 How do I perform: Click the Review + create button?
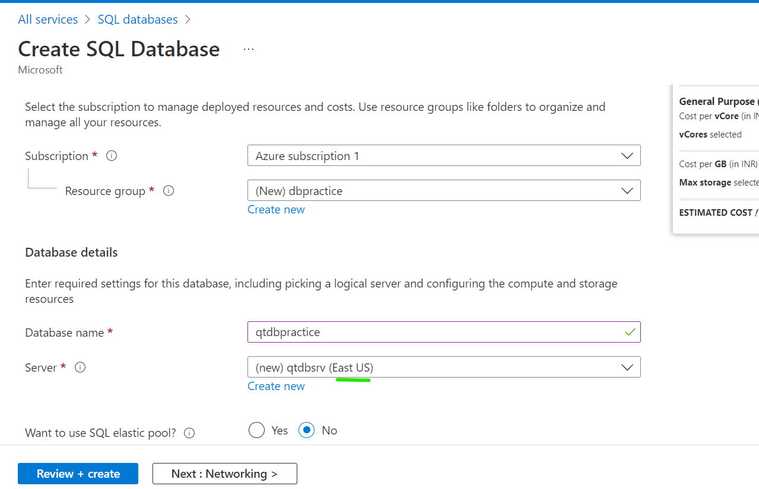click(x=78, y=474)
